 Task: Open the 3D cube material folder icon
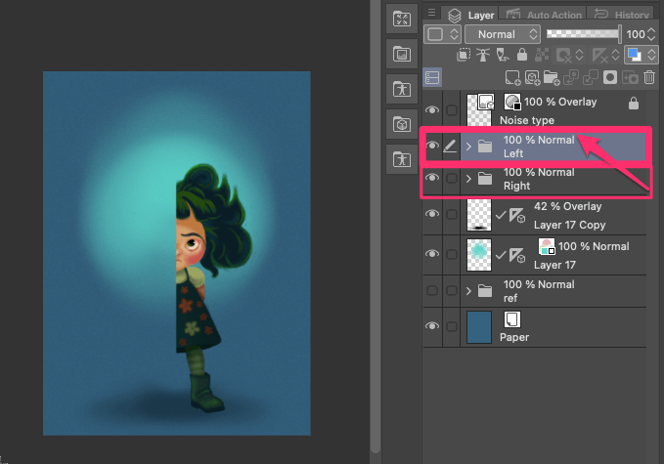coord(402,124)
